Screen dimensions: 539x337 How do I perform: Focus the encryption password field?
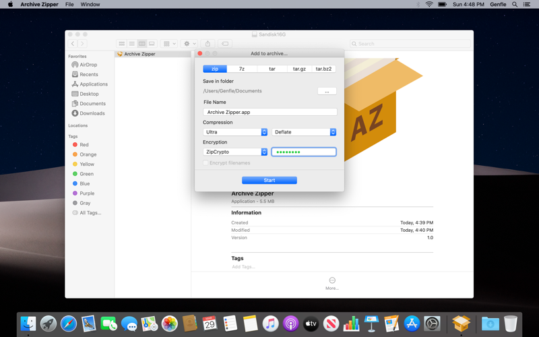coord(304,152)
